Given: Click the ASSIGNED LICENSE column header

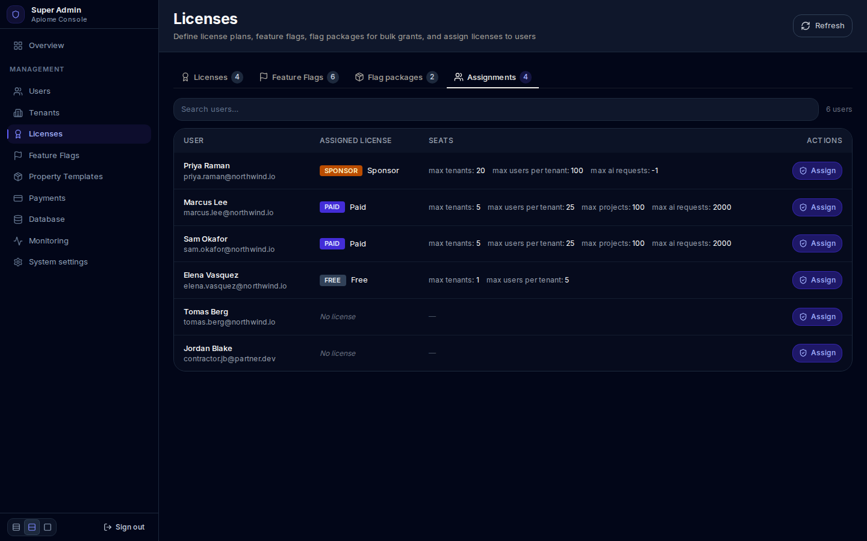Looking at the screenshot, I should tap(356, 141).
